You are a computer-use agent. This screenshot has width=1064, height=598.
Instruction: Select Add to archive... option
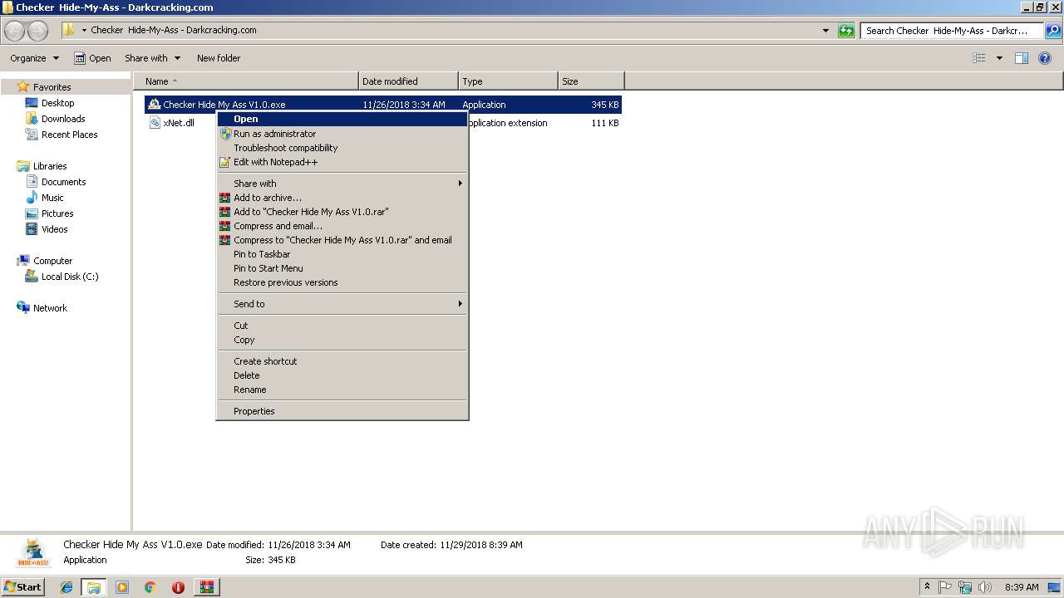[342, 198]
